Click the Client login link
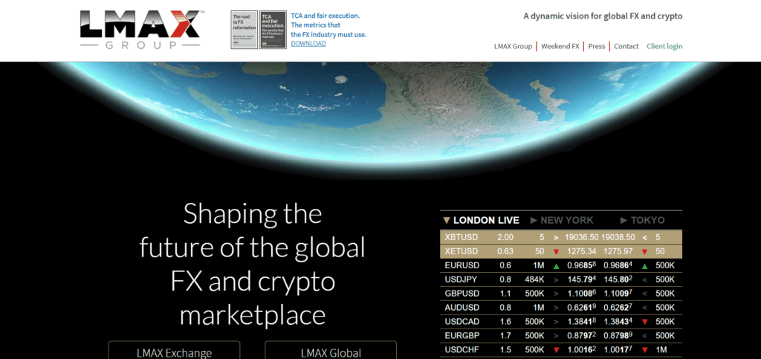 pyautogui.click(x=664, y=46)
